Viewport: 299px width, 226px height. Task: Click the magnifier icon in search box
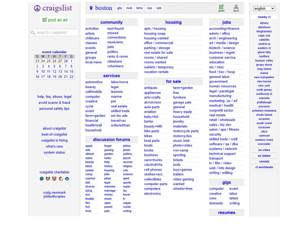[x=33, y=33]
